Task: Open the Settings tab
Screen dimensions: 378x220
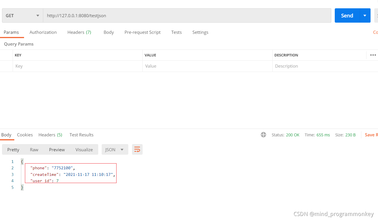Action: pos(200,32)
